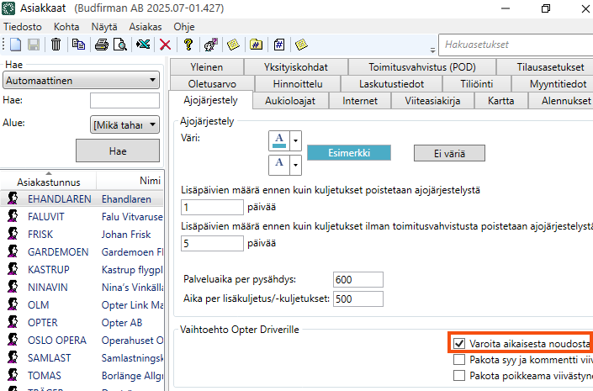
Task: Open print preview with magnifier icon
Action: pos(120,45)
